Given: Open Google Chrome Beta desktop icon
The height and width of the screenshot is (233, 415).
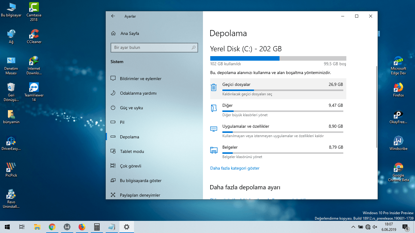Looking at the screenshot, I should tap(398, 172).
